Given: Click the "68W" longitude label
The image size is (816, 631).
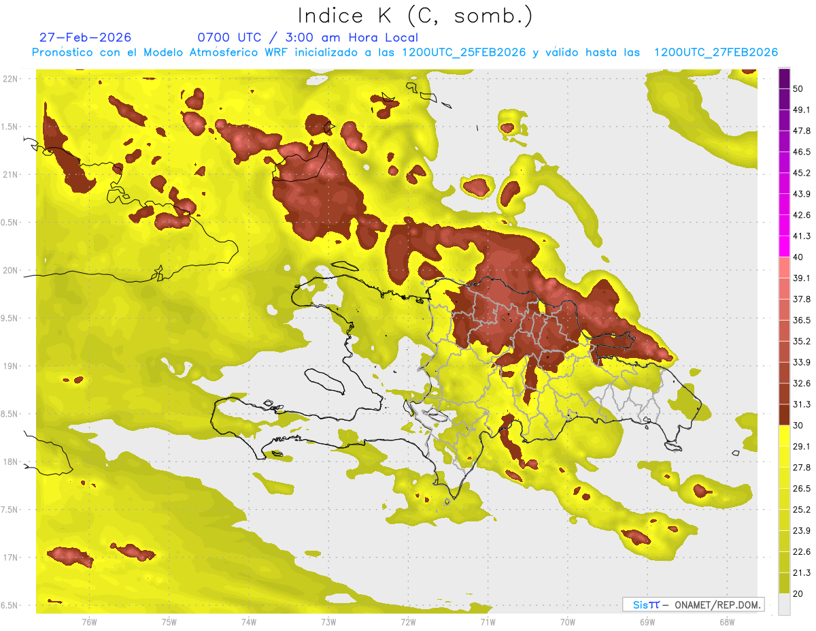Looking at the screenshot, I should click(727, 622).
